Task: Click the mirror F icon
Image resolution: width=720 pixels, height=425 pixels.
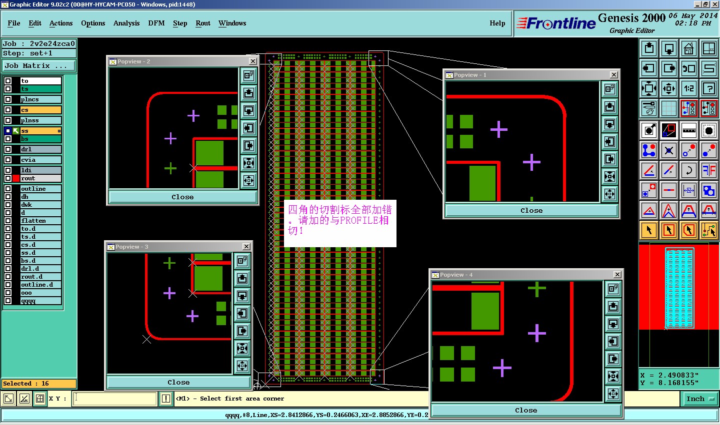Action: click(709, 170)
